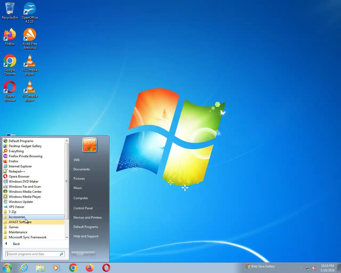The height and width of the screenshot is (273, 341).
Task: Select VLC media player icon beside Opera
Action: point(30,91)
